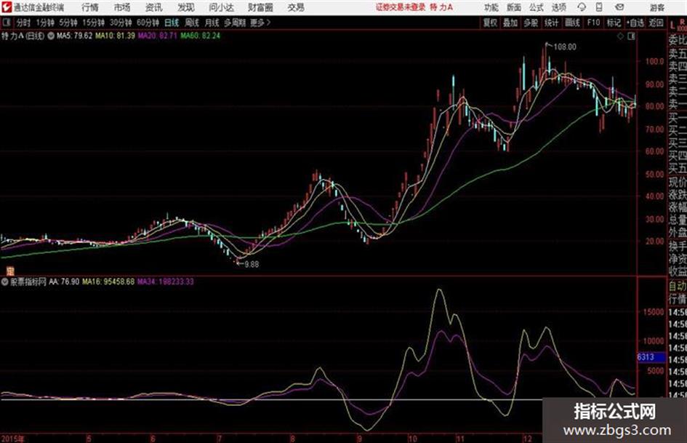The width and height of the screenshot is (687, 443).
Task: Click the 15000 indicator axis label
Action: 654,312
